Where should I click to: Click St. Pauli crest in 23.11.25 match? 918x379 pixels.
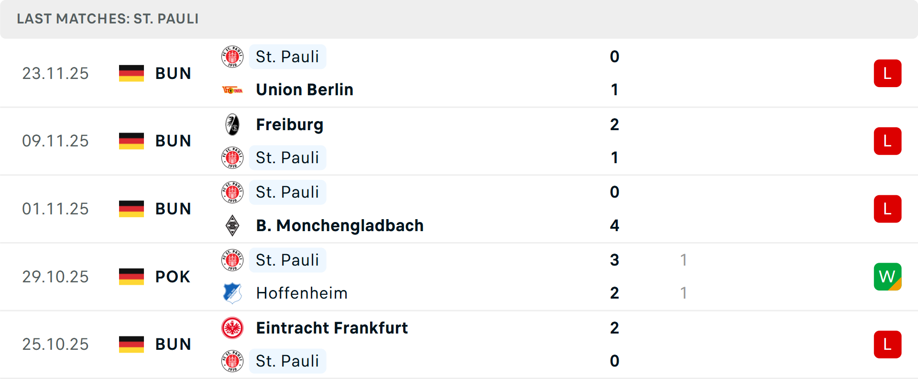click(232, 56)
